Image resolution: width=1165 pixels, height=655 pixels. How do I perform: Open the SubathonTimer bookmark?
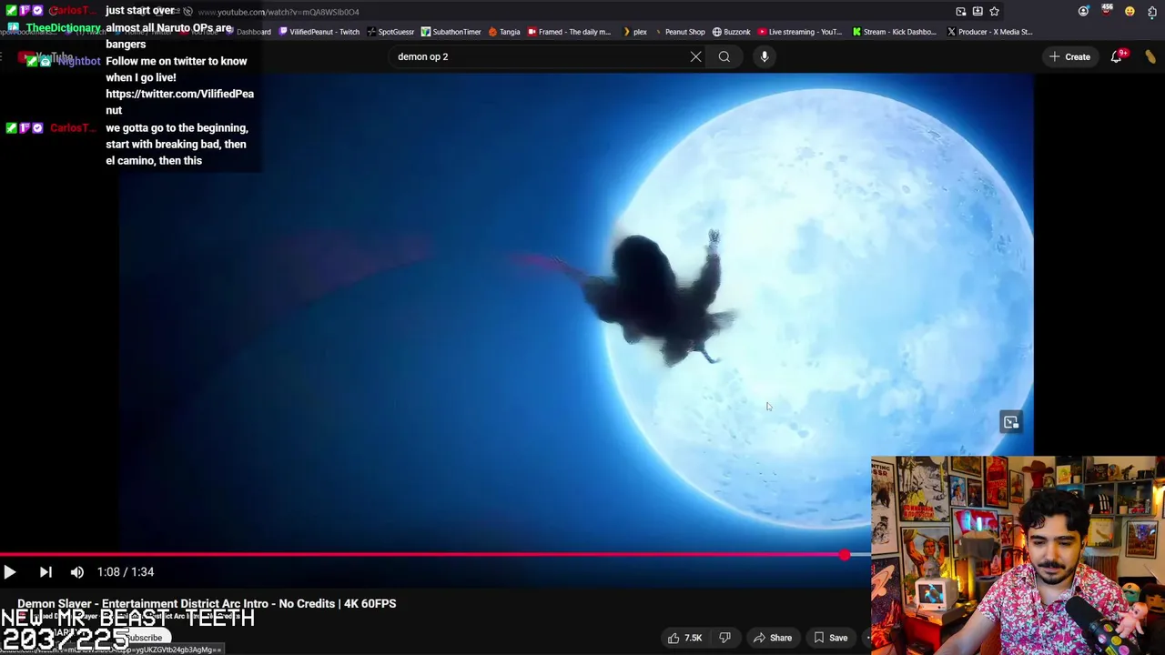click(451, 32)
